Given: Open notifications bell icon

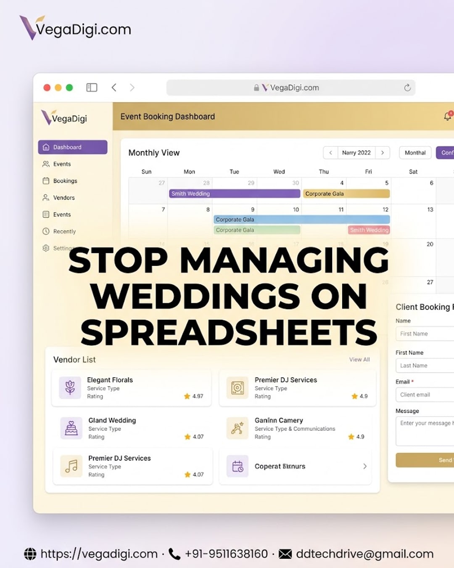Looking at the screenshot, I should [448, 116].
